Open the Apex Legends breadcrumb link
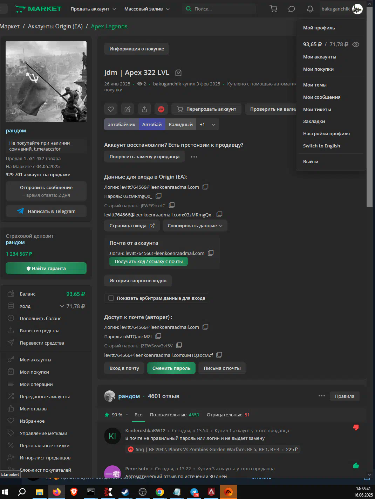 point(109,27)
